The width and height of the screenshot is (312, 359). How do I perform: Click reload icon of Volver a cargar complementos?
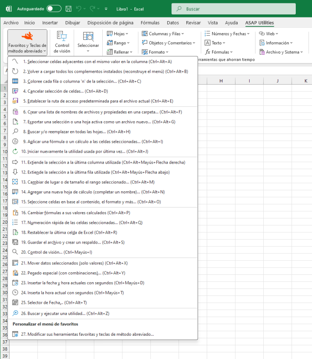pyautogui.click(x=15, y=71)
